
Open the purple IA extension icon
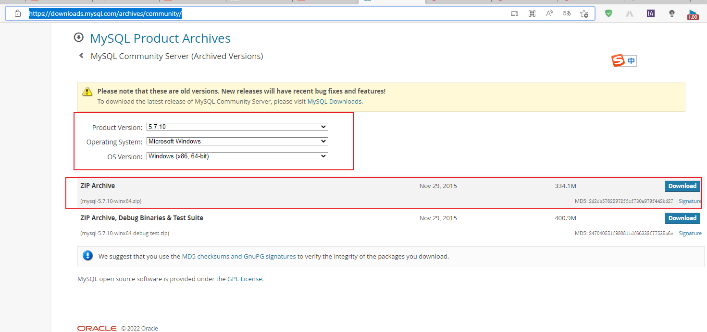[x=651, y=13]
